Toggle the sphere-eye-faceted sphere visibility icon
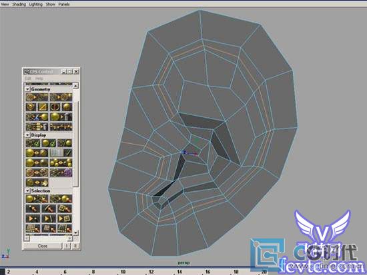 pos(37,152)
